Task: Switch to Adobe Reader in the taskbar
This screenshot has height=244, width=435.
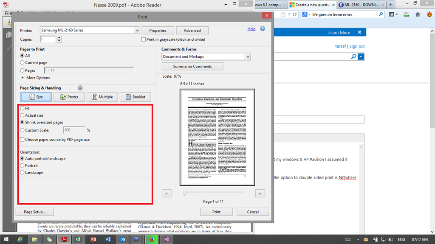Action: coord(64,239)
